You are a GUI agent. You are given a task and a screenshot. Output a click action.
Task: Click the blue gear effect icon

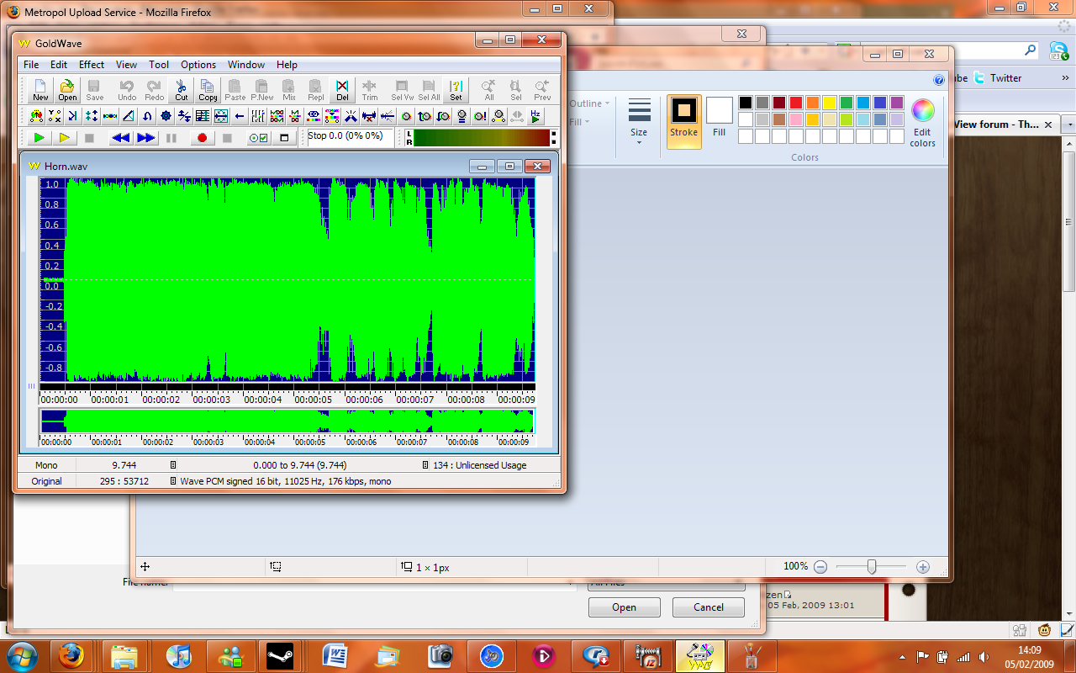166,116
